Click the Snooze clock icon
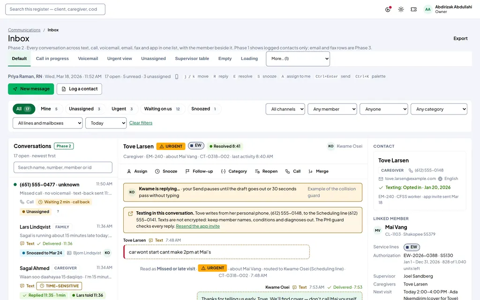Viewport: 480px width, 300px height. pos(157,172)
